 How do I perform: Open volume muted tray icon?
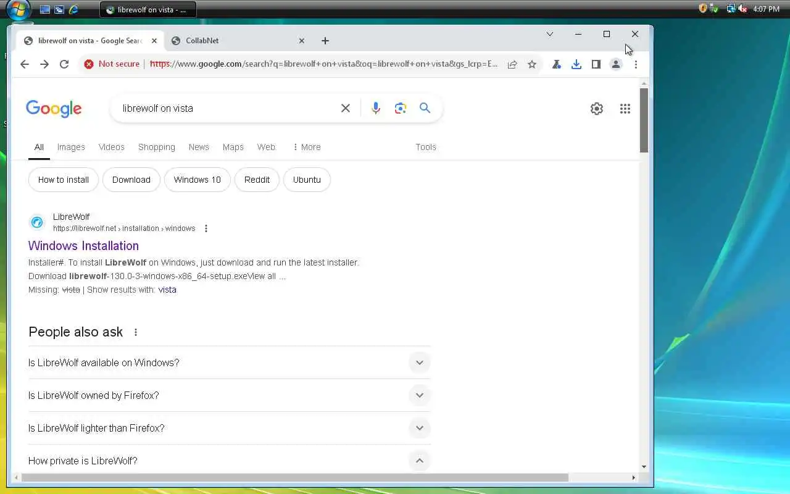coord(742,9)
